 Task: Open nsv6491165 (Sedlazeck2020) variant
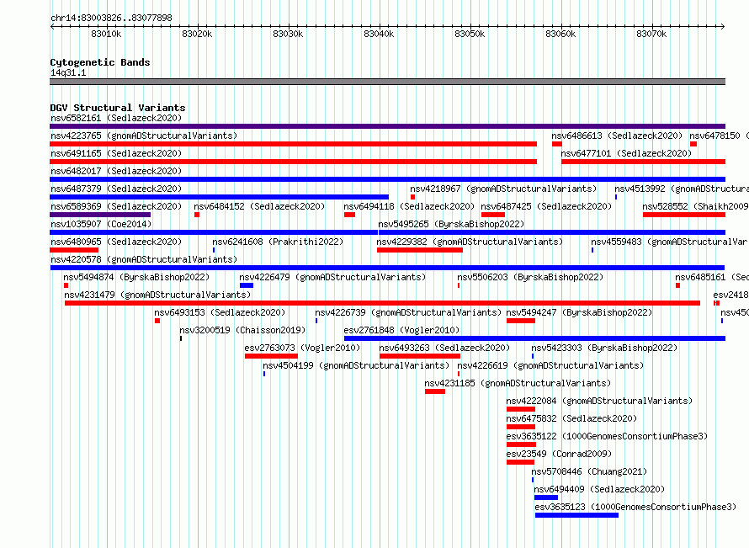pos(116,153)
